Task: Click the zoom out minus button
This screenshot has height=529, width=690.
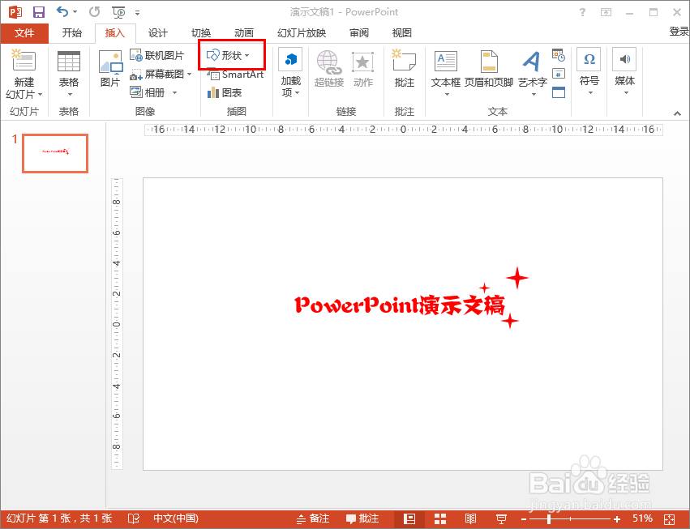Action: pos(523,519)
